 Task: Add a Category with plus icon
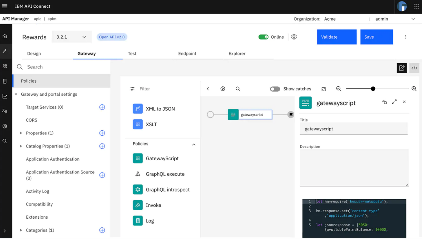point(102,230)
